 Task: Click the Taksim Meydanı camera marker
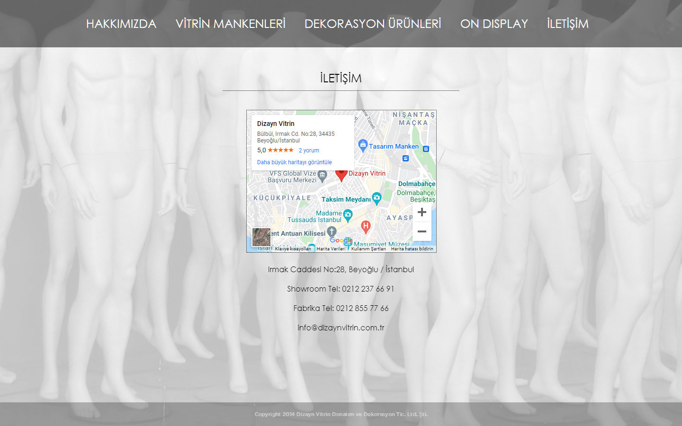tap(377, 198)
